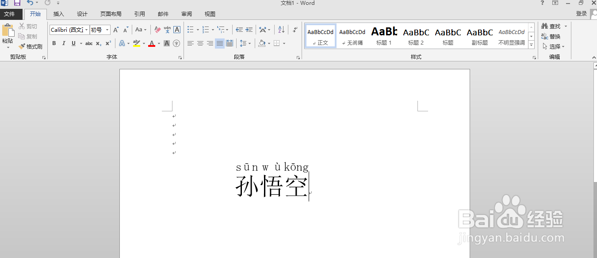Switch to the 页面布局 (Page Layout) tab
The height and width of the screenshot is (258, 597).
[111, 14]
